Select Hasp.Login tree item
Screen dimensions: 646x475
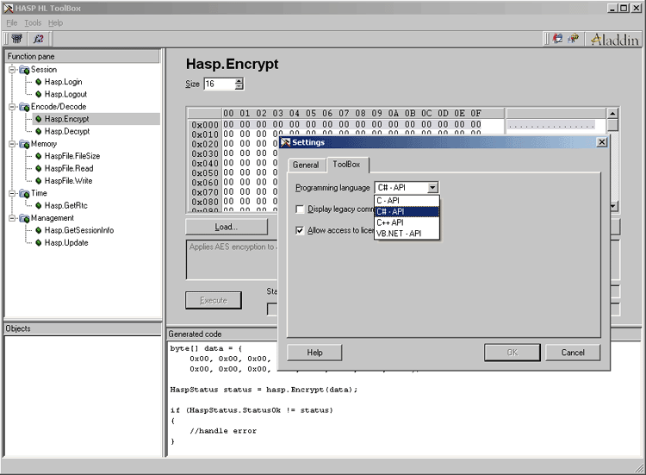tap(64, 82)
